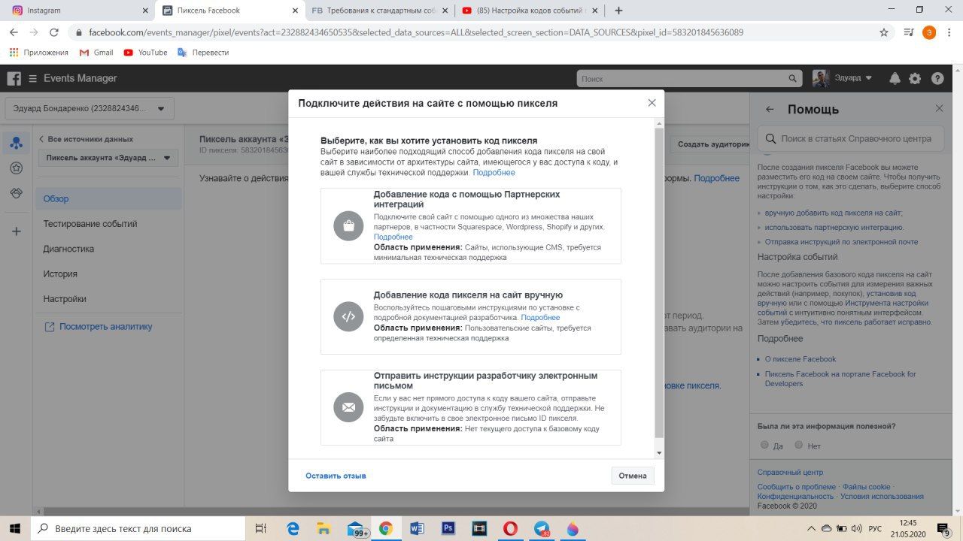Image resolution: width=963 pixels, height=541 pixels.
Task: Open Chrome from the taskbar
Action: click(385, 528)
